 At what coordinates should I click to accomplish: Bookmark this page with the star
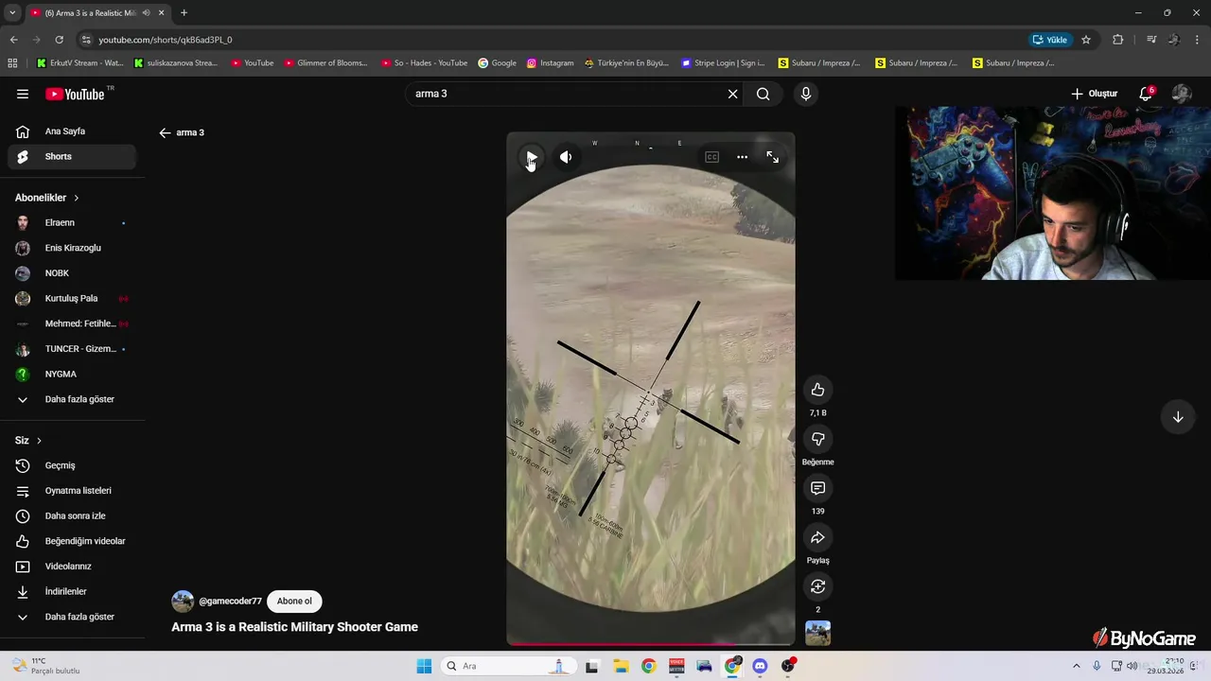tap(1086, 40)
